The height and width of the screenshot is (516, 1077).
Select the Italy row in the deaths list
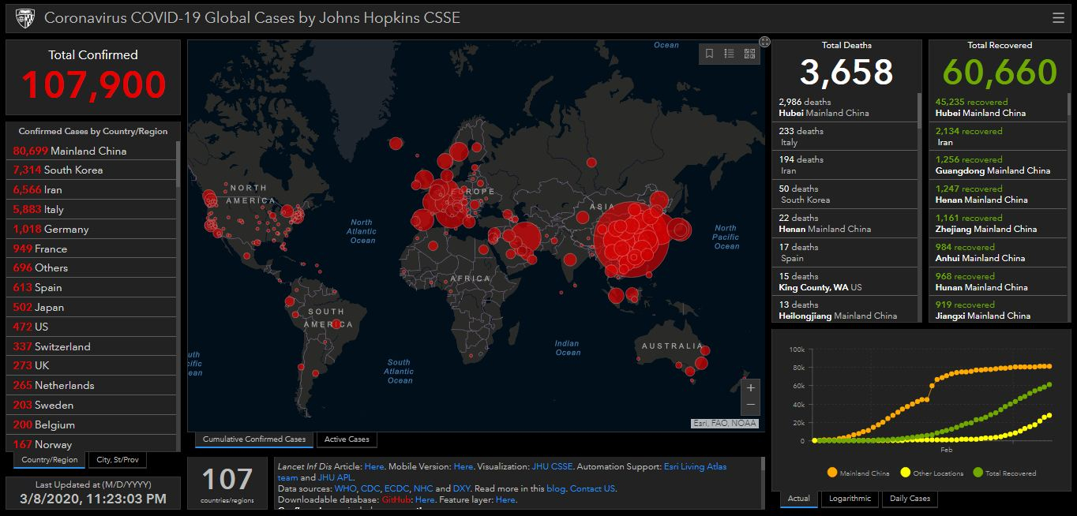click(x=845, y=136)
